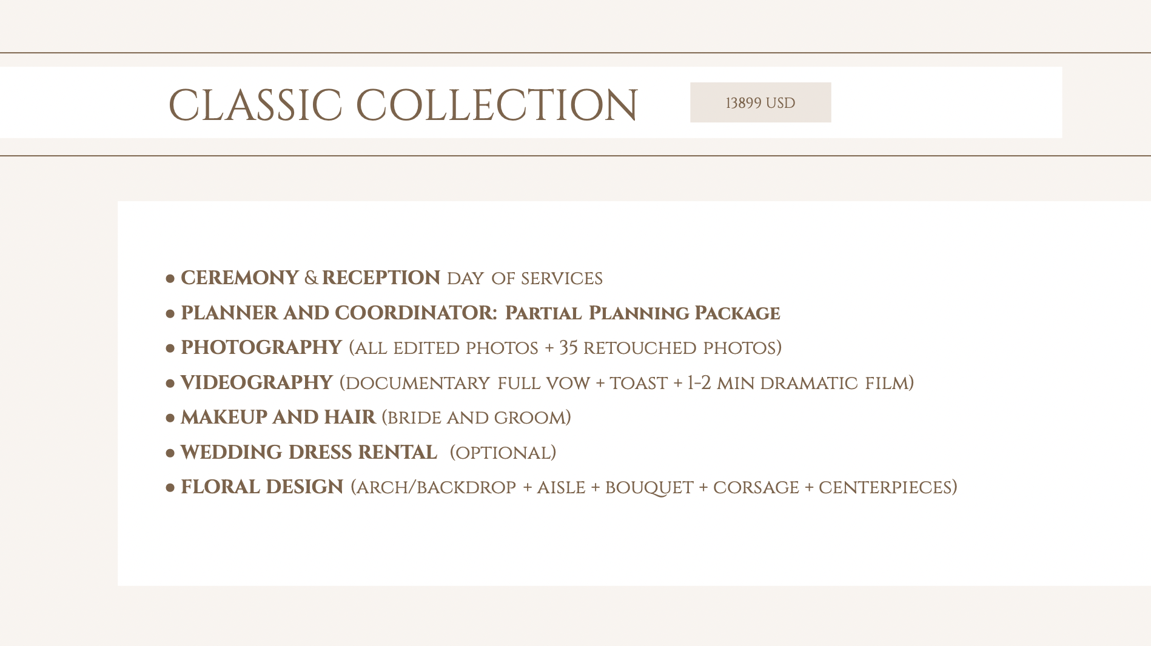Select the "(bride and groom)" text
The image size is (1151, 646).
[476, 418]
